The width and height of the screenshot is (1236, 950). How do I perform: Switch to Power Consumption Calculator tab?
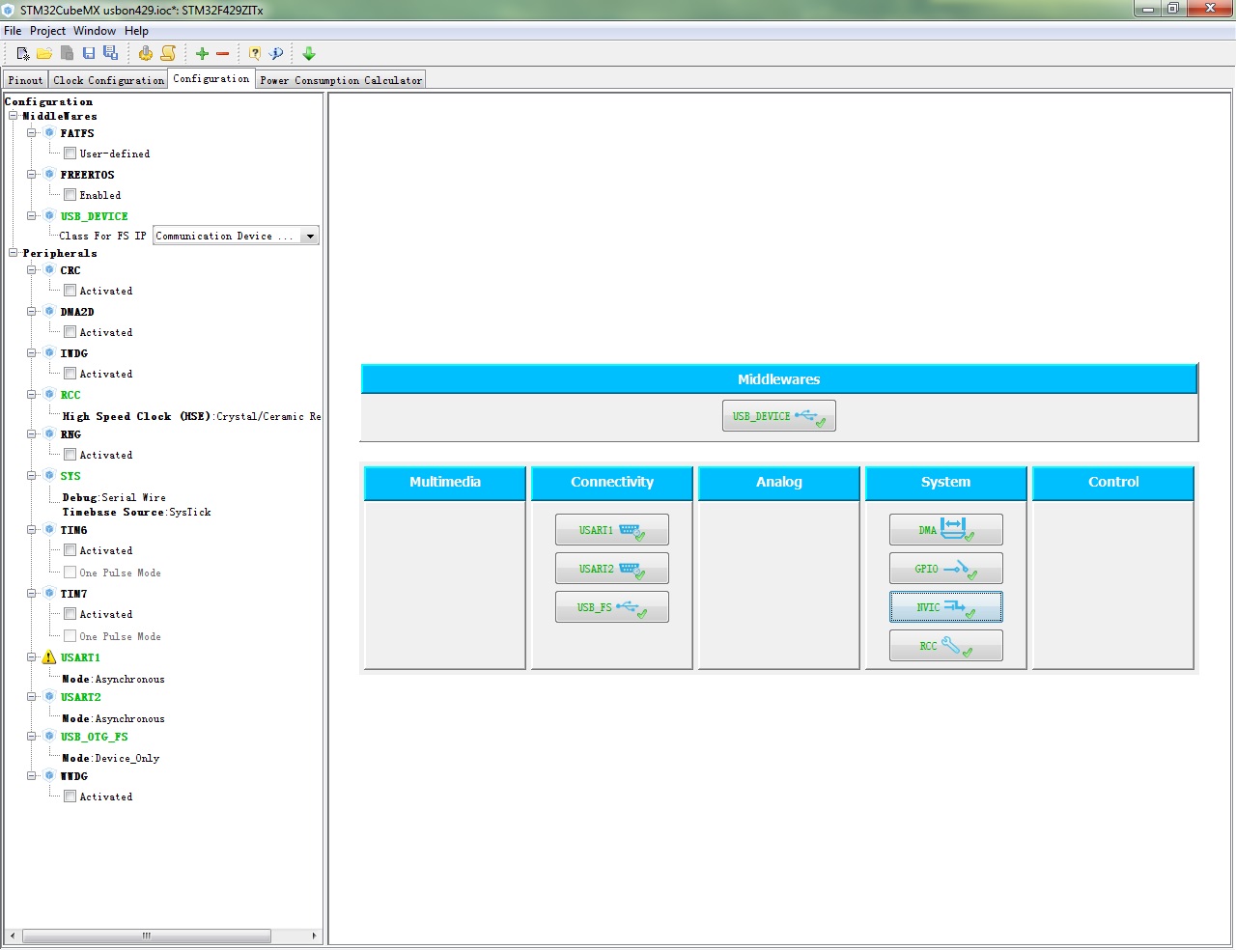tap(341, 80)
